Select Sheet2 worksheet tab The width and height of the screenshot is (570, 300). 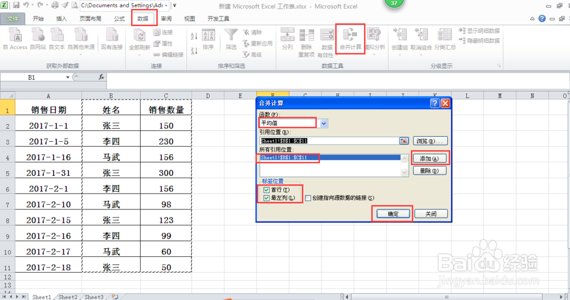pos(68,297)
